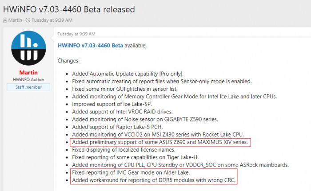Click the highlighted DDR5 modules CRC workaround entry
The height and width of the screenshot is (191, 311).
[x=154, y=180]
